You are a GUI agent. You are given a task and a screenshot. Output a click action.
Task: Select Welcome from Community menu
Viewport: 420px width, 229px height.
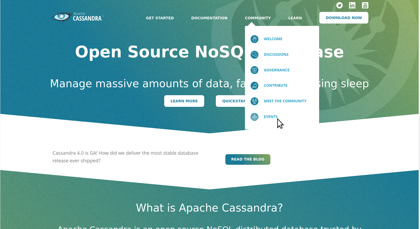coord(273,39)
